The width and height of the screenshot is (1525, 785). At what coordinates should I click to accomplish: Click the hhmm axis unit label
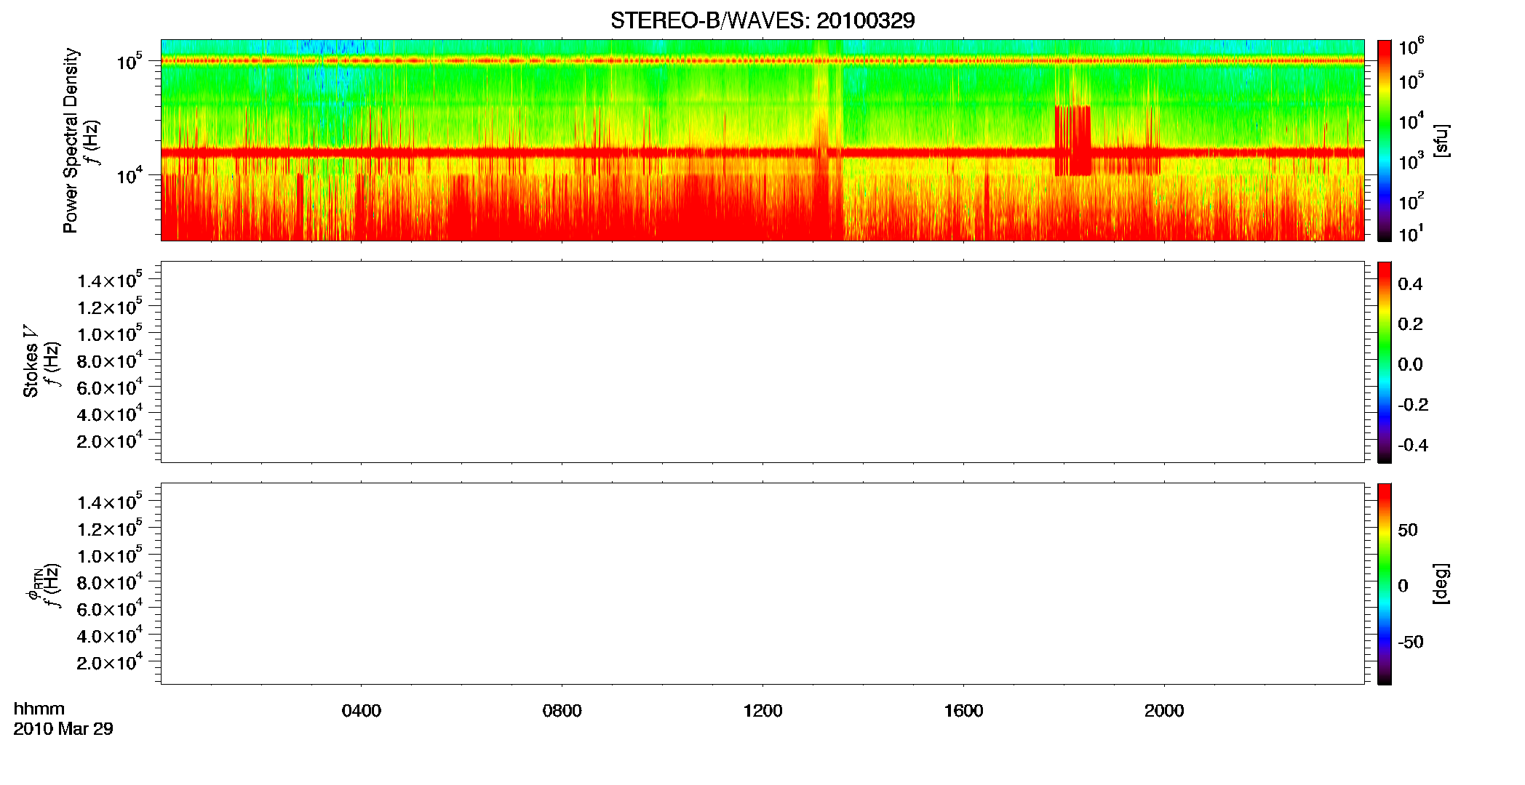click(x=39, y=709)
